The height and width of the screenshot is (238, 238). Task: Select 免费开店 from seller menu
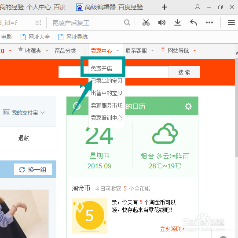tap(101, 68)
